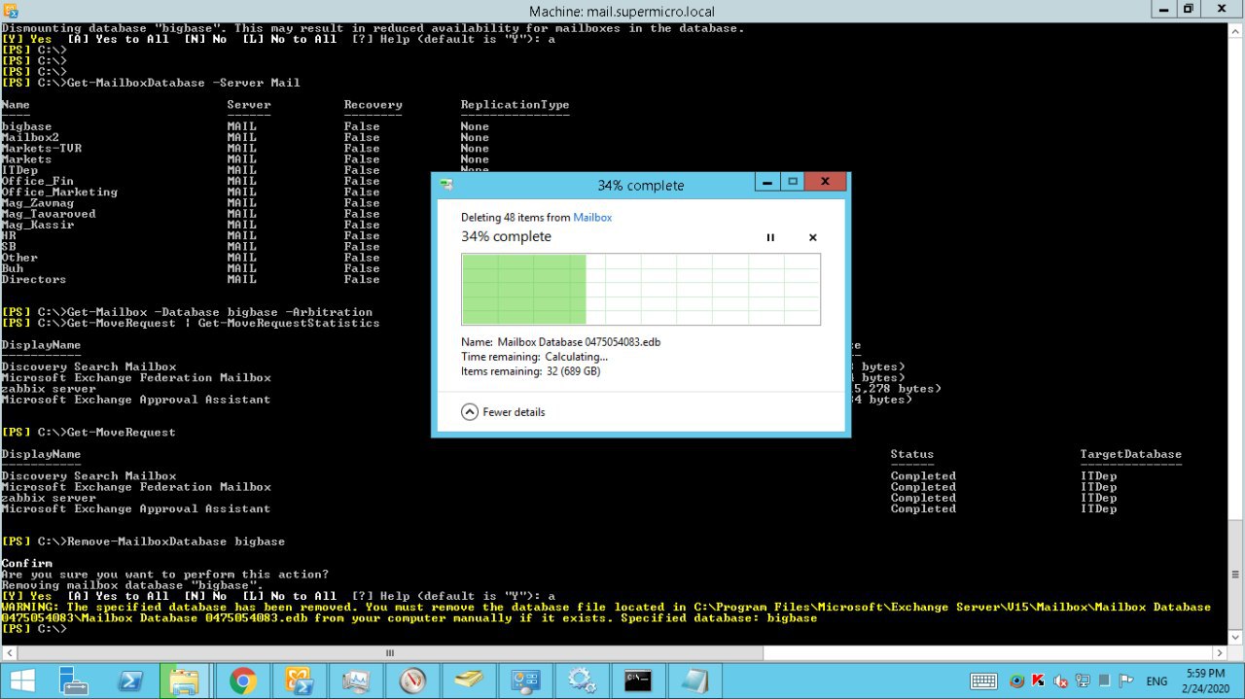Viewport: 1245px width, 699px height.
Task: Switch to the Command Prompt taskbar icon
Action: tap(638, 681)
